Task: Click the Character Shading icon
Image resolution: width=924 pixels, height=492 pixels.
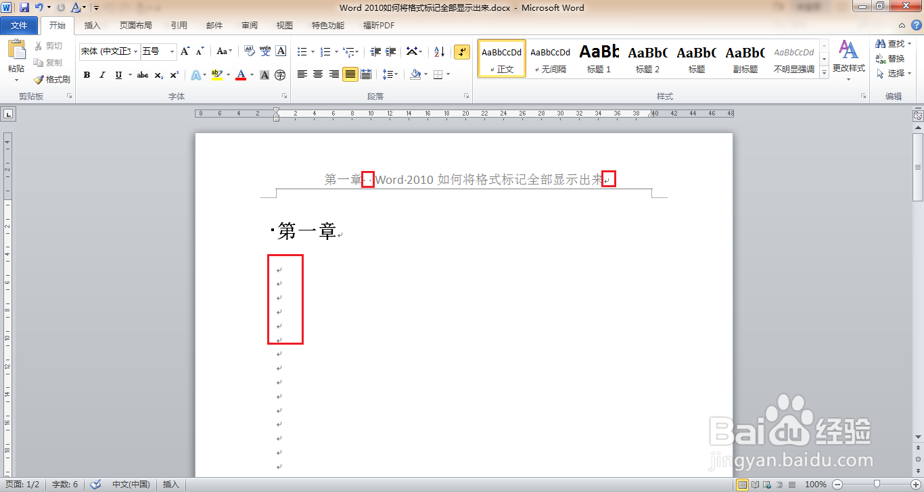Action: pyautogui.click(x=264, y=75)
